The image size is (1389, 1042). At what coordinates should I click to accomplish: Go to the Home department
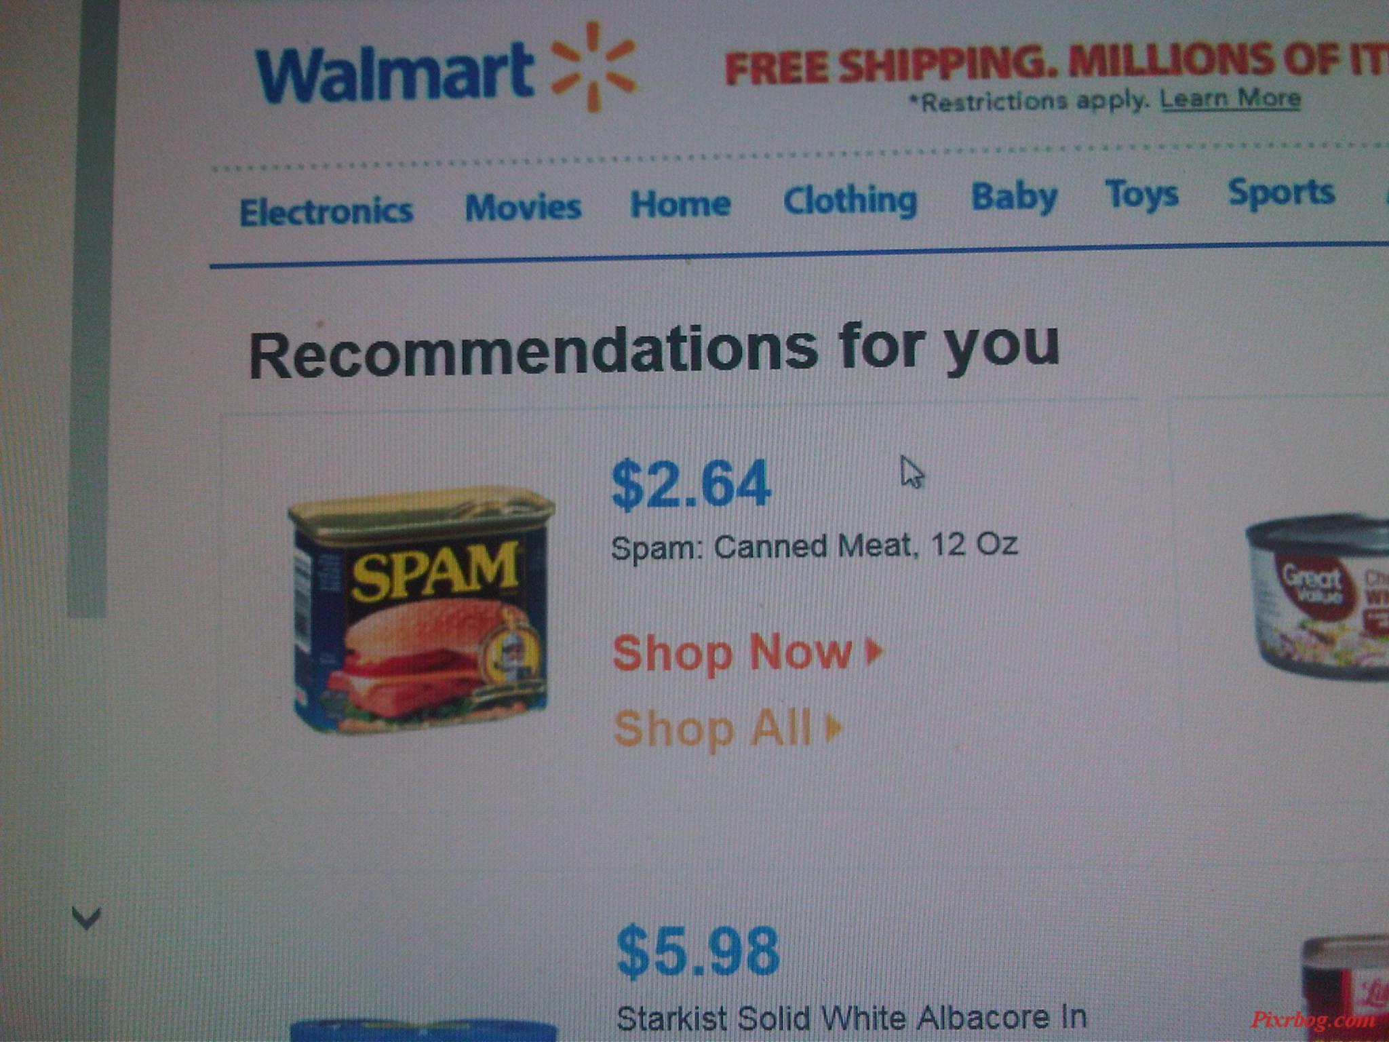[680, 203]
